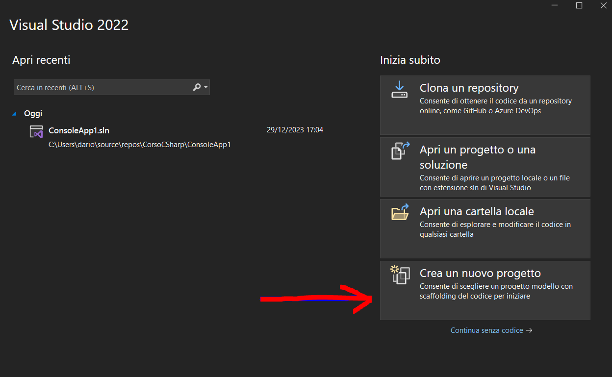
Task: Click the Crea un nuovo progetto icon
Action: tap(400, 274)
